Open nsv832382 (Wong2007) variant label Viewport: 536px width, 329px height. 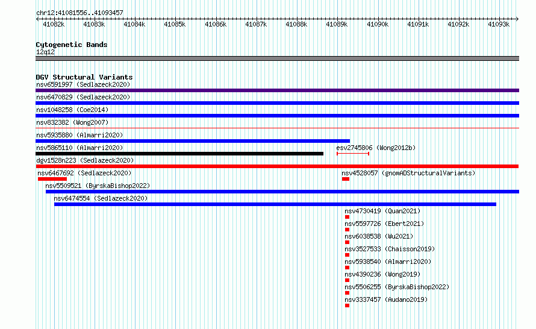(72, 122)
